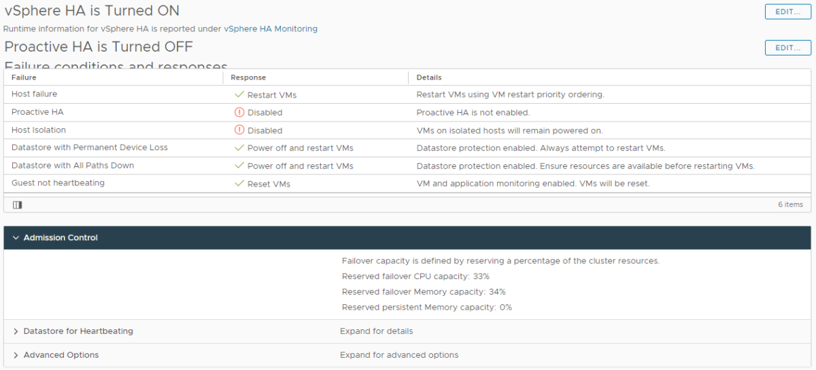
Task: Click 'Failover capacity is defined by reserving' text
Action: (500, 261)
